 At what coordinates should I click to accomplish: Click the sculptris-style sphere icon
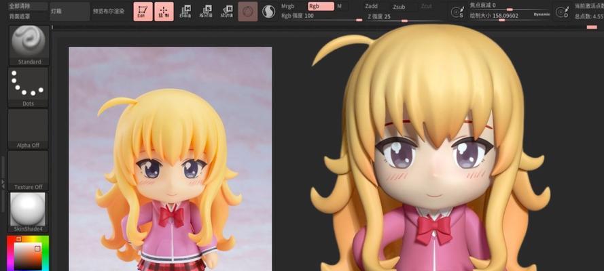[x=268, y=12]
